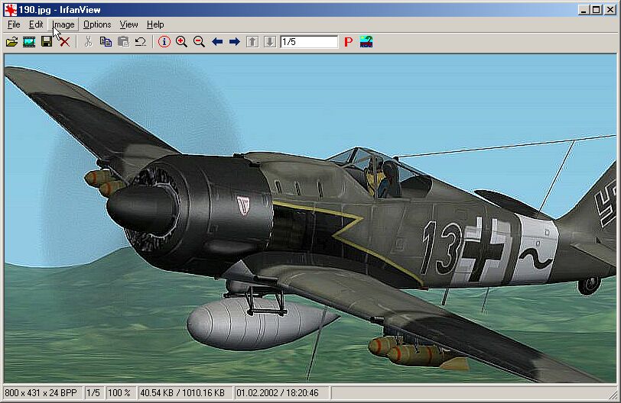Click the colorful About IrfanView icon
Image resolution: width=621 pixels, height=403 pixels.
coord(366,41)
